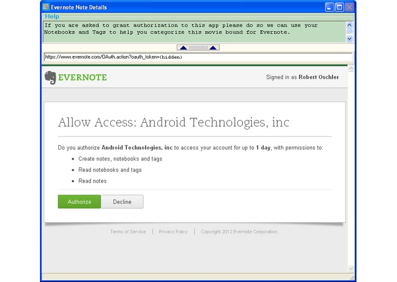Minimize the Evernote Note Details window
The height and width of the screenshot is (282, 397).
click(329, 7)
